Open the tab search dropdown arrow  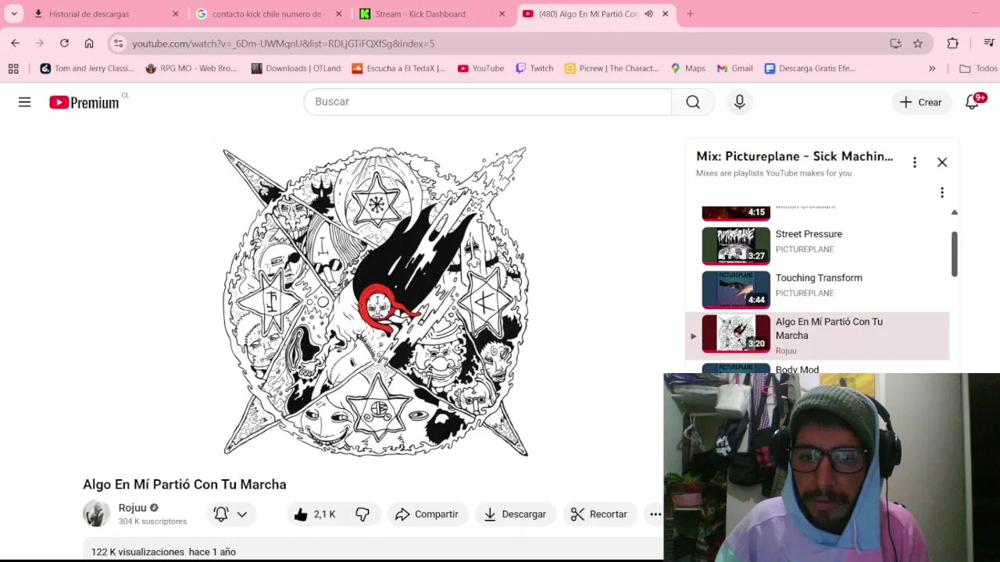14,14
